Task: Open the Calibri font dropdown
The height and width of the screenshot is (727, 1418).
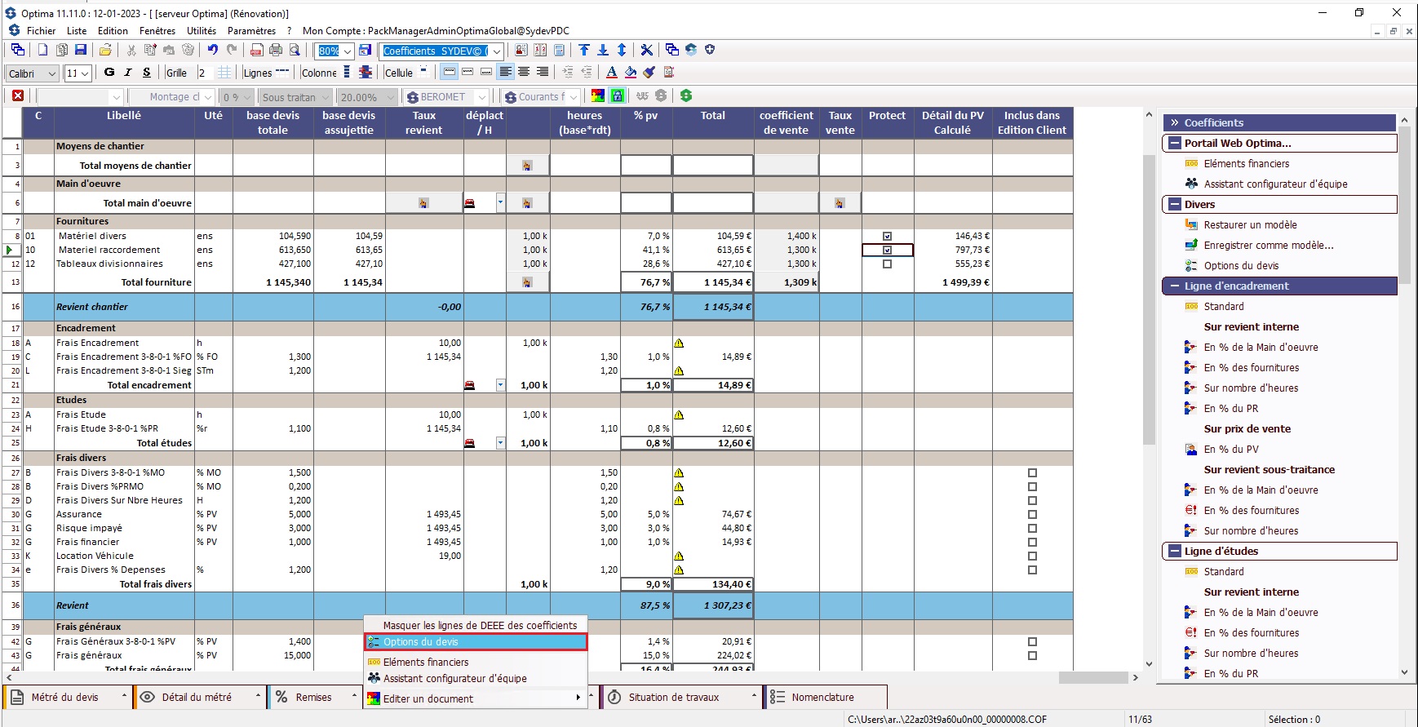Action: coord(52,73)
